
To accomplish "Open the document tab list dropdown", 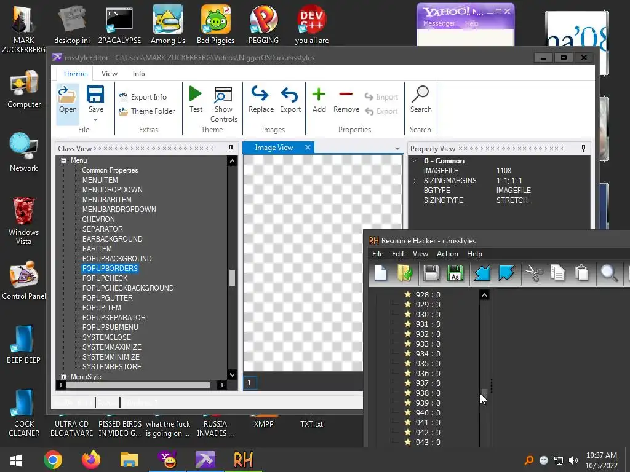I will 397,149.
